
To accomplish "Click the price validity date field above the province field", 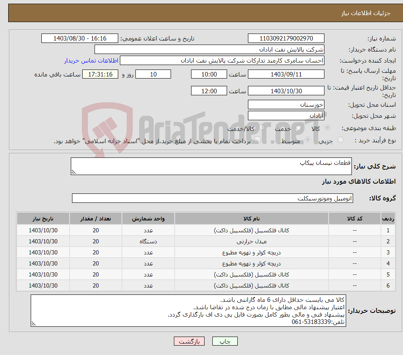I will [x=286, y=91].
